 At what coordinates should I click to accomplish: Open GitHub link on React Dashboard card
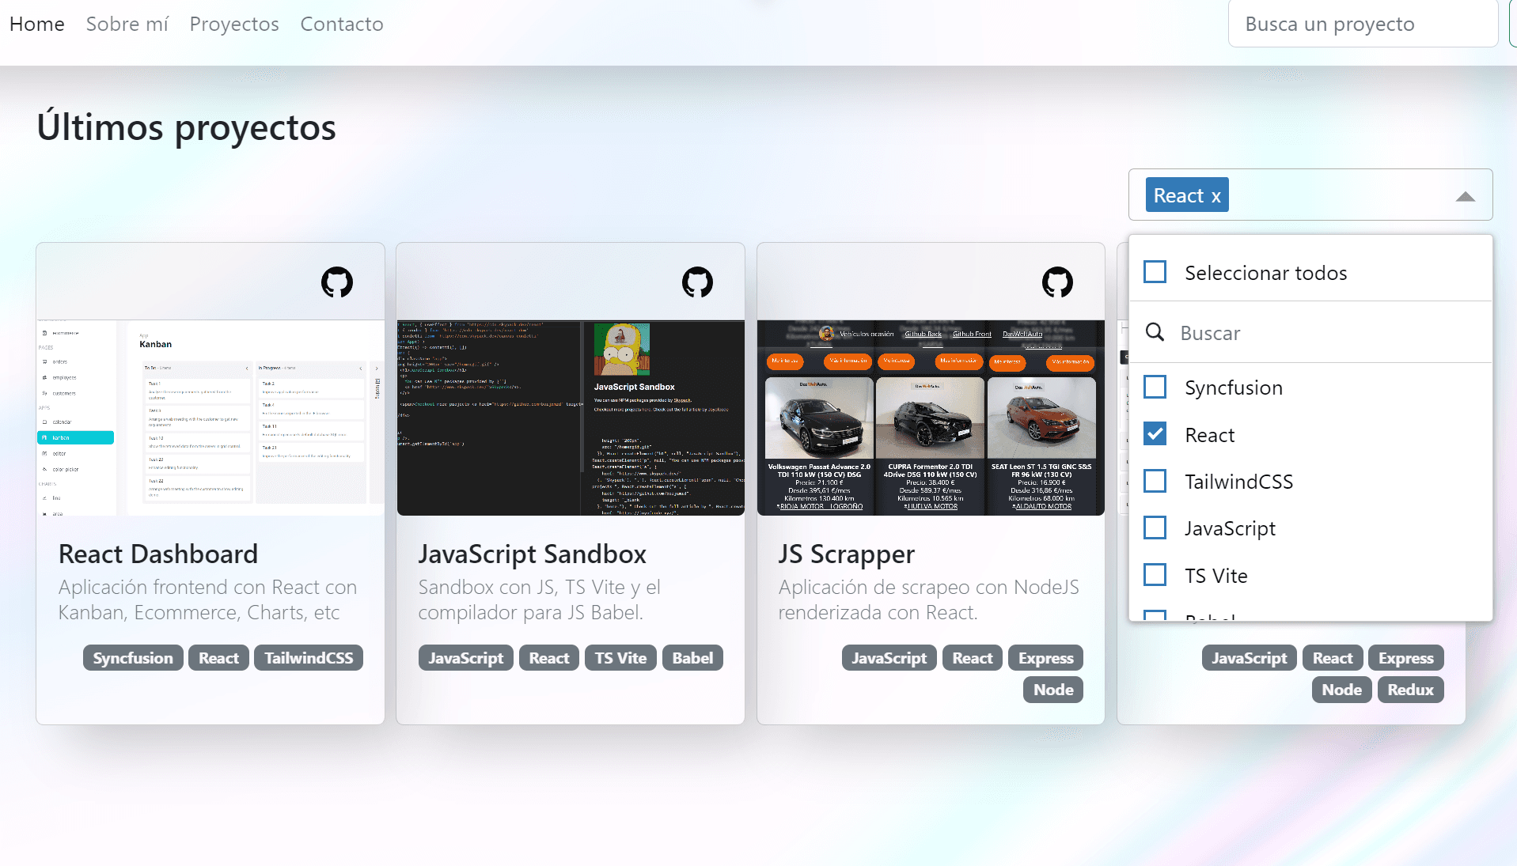tap(337, 282)
